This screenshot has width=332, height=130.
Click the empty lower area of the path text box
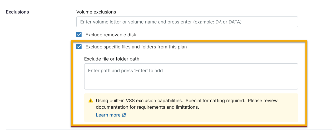(191, 83)
